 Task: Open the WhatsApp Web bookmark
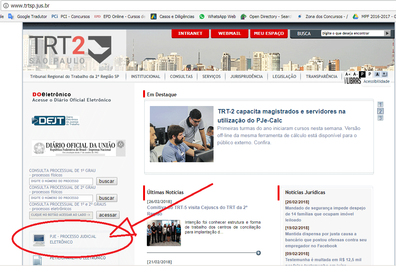pyautogui.click(x=217, y=16)
